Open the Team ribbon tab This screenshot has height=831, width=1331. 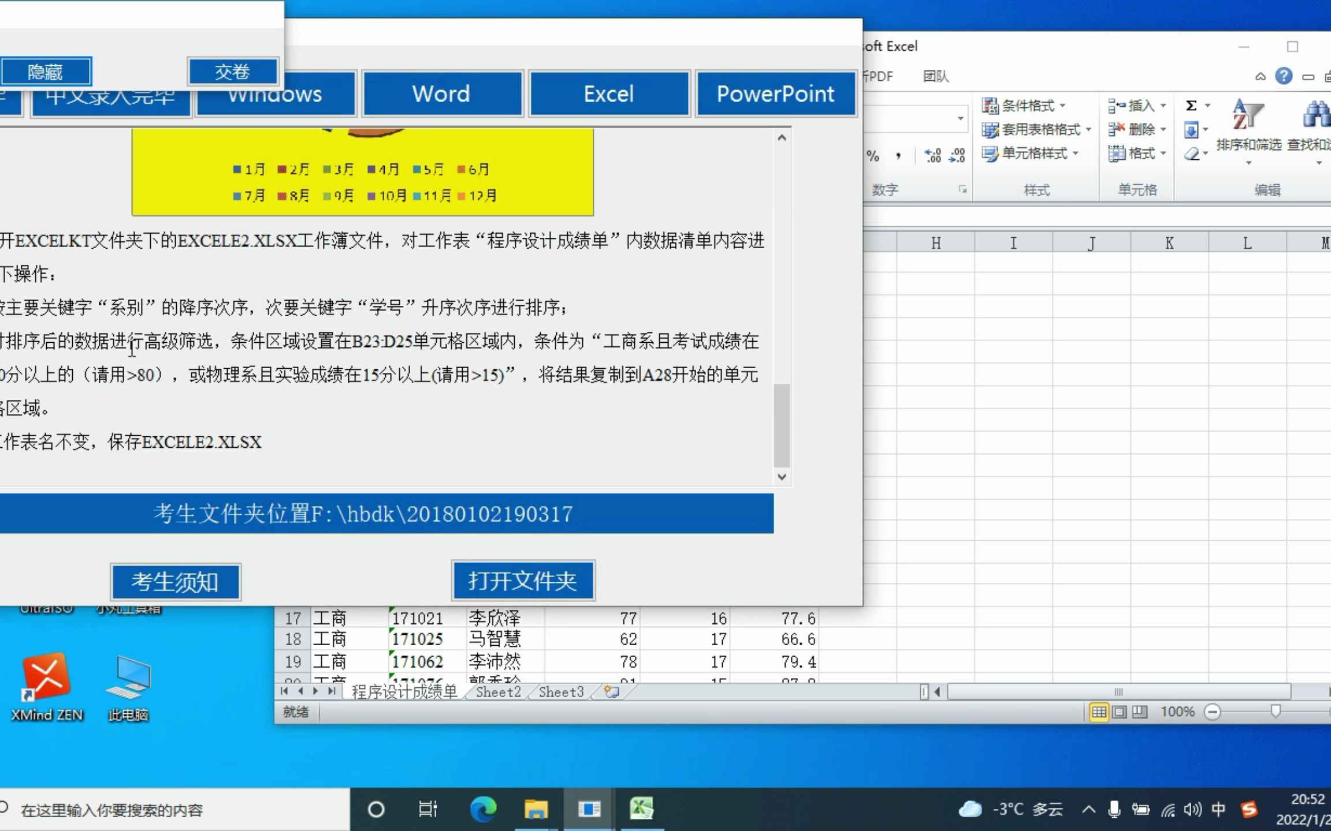click(935, 76)
